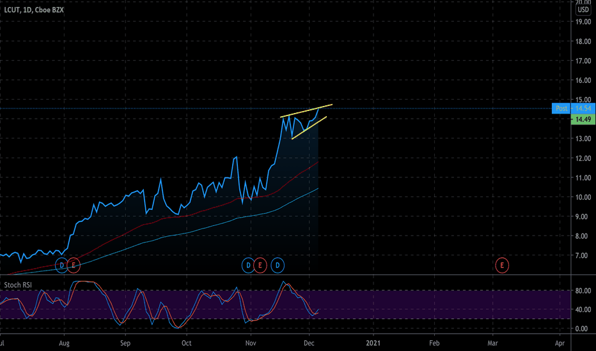Click the Post 14.54 price label
This screenshot has height=351, width=596.
pyautogui.click(x=573, y=108)
